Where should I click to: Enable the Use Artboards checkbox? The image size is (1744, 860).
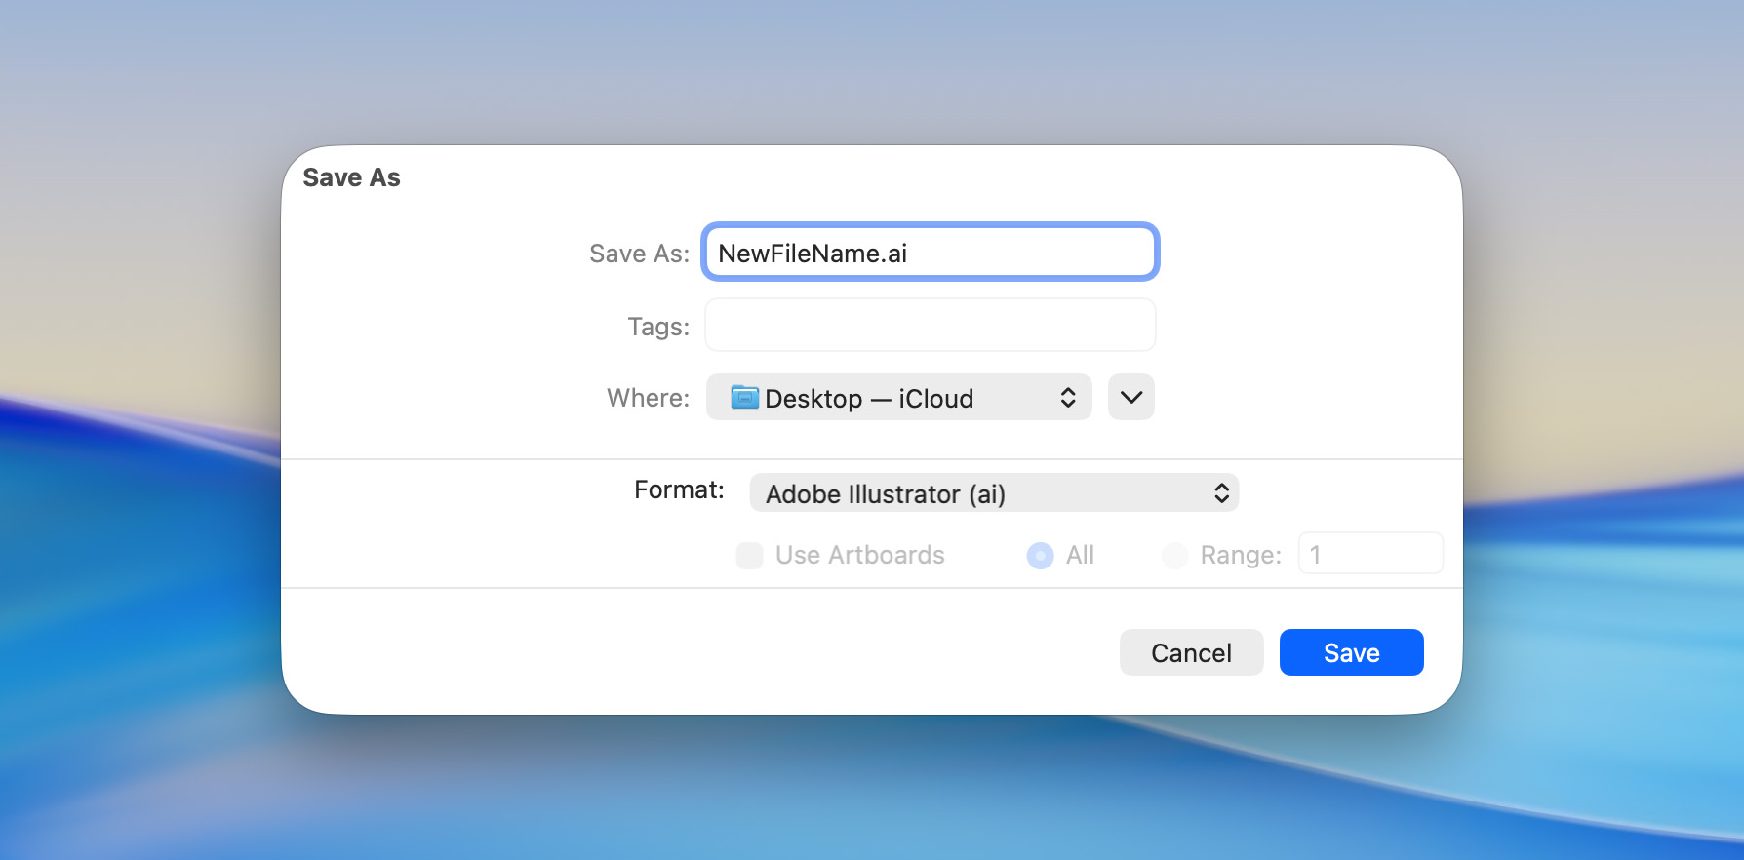click(749, 556)
